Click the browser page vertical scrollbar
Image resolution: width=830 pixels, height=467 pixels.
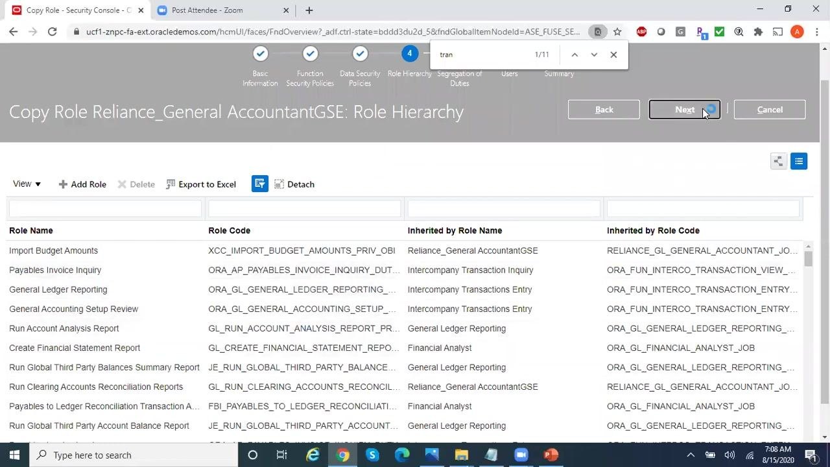click(825, 243)
